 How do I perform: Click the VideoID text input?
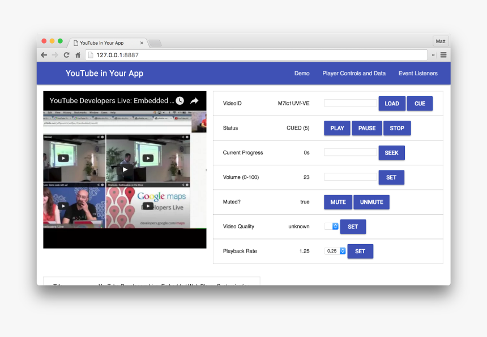click(x=351, y=103)
